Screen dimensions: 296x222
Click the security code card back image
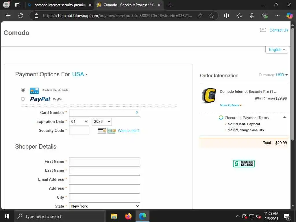[x=102, y=131]
